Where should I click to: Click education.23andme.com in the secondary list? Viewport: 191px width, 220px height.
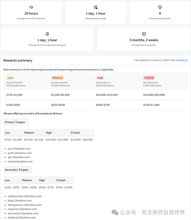point(23,213)
